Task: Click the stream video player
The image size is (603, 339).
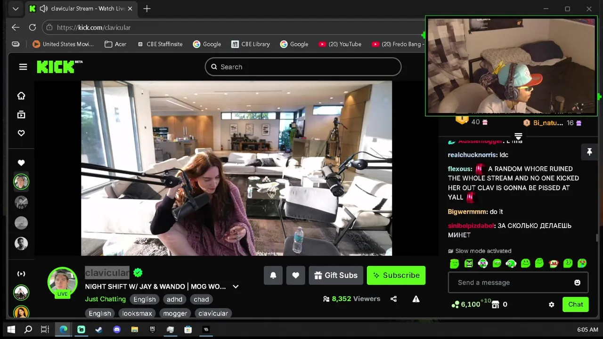Action: (x=236, y=168)
